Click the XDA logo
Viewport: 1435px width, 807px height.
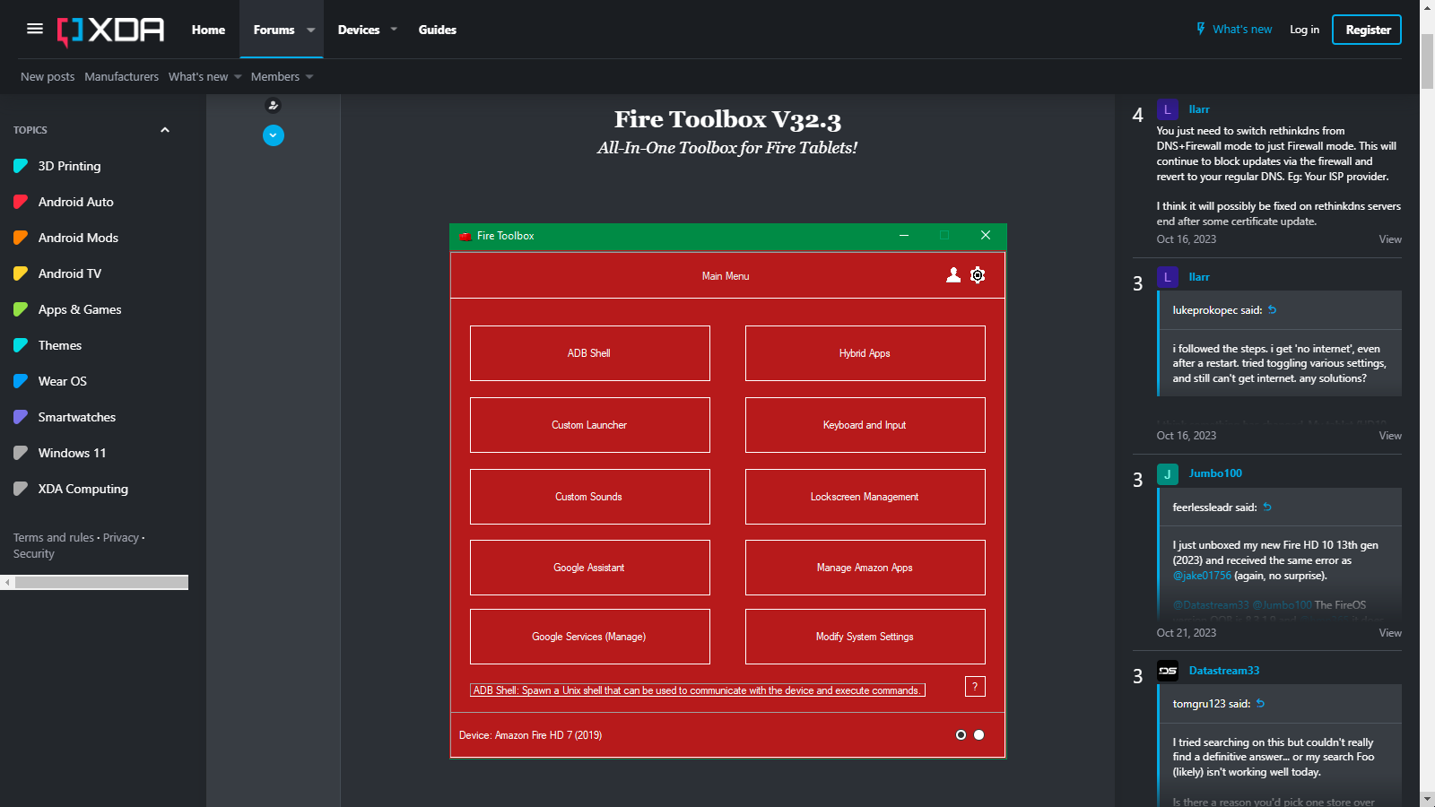(x=111, y=30)
